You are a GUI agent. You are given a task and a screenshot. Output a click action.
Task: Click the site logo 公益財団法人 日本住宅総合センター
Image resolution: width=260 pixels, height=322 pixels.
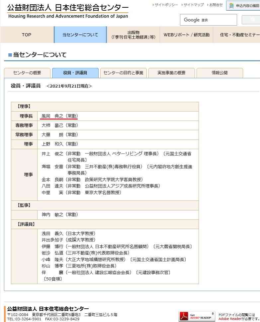click(x=68, y=11)
